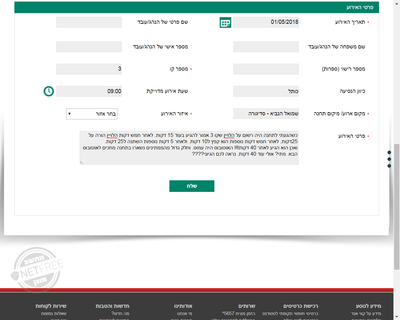This screenshot has width=400, height=320.
Task: Click the חדשות והטבות footer heading
Action: (x=112, y=306)
